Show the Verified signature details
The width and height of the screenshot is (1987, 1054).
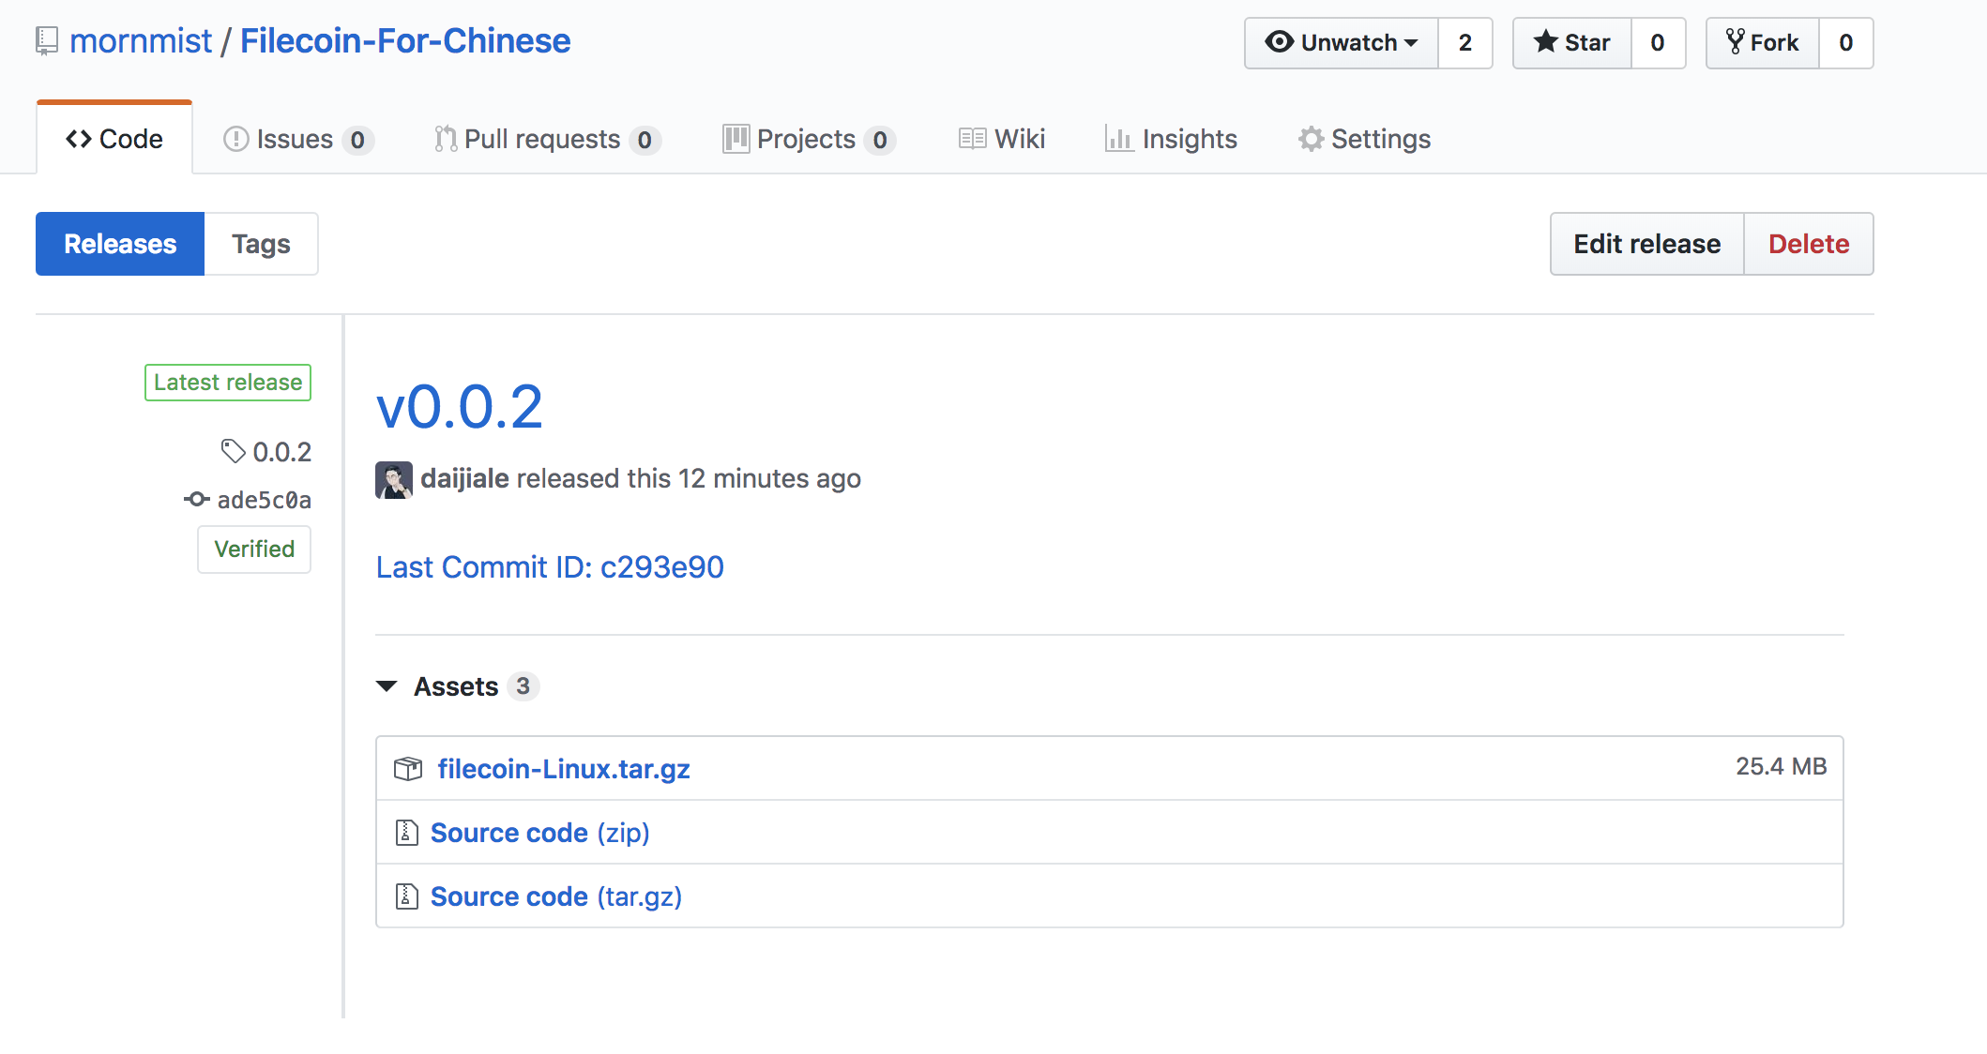(x=254, y=549)
